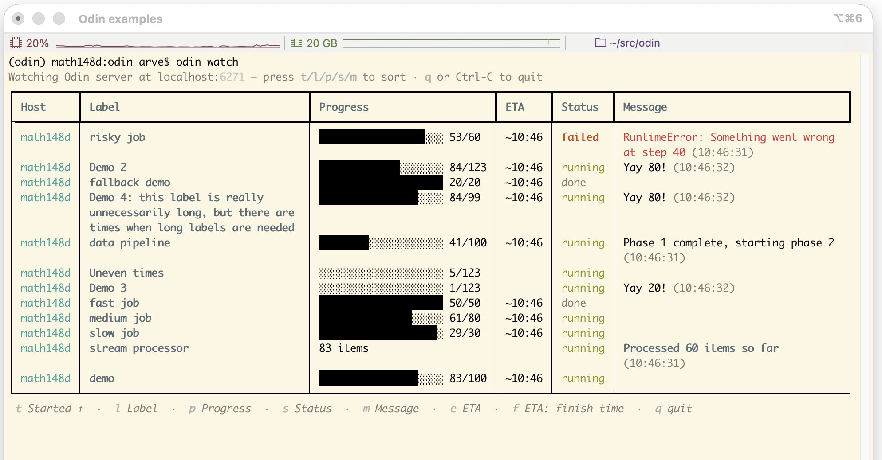Image resolution: width=882 pixels, height=460 pixels.
Task: Click the Demo 2 progress bar
Action: [x=381, y=168]
